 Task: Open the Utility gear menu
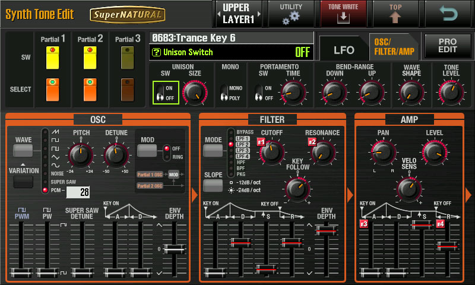[x=291, y=14]
